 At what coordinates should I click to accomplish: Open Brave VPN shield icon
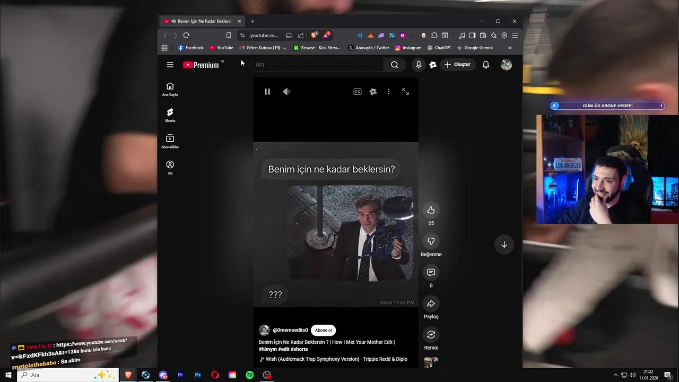[x=504, y=36]
